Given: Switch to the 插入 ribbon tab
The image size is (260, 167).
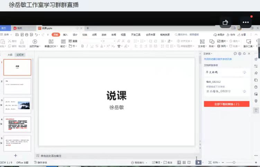Looking at the screenshot, I should click(x=65, y=35).
